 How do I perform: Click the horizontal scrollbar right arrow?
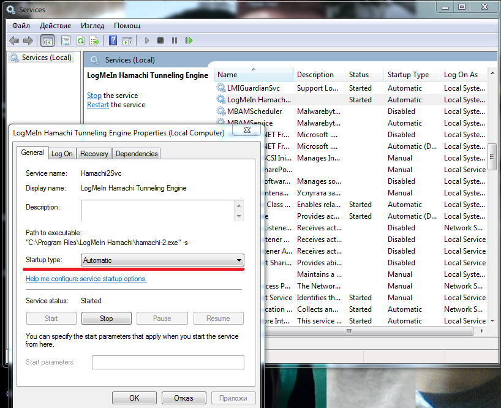[482, 331]
